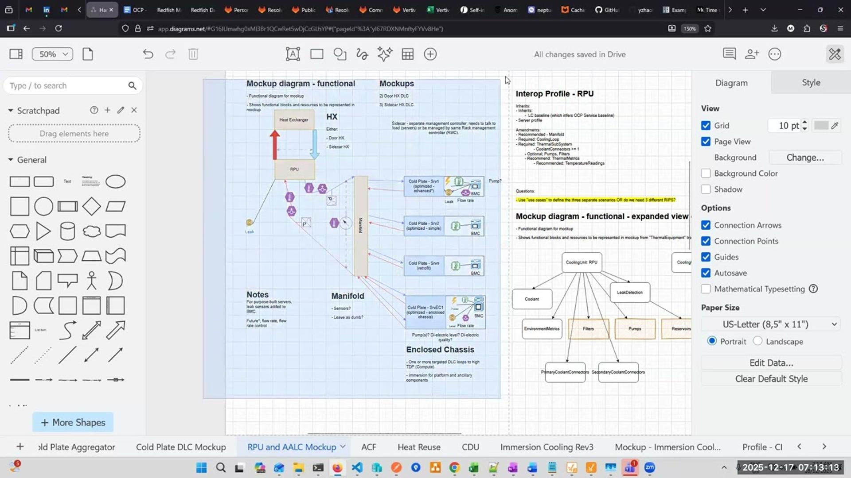Image resolution: width=851 pixels, height=478 pixels.
Task: Open the US-Letter paper size dropdown
Action: (x=771, y=324)
